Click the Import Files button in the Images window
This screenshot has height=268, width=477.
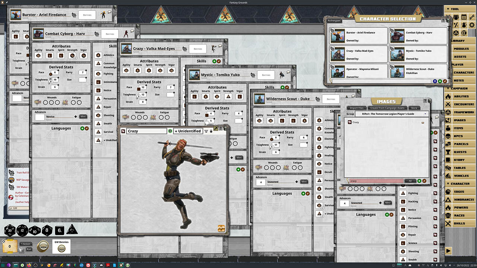coord(356,108)
